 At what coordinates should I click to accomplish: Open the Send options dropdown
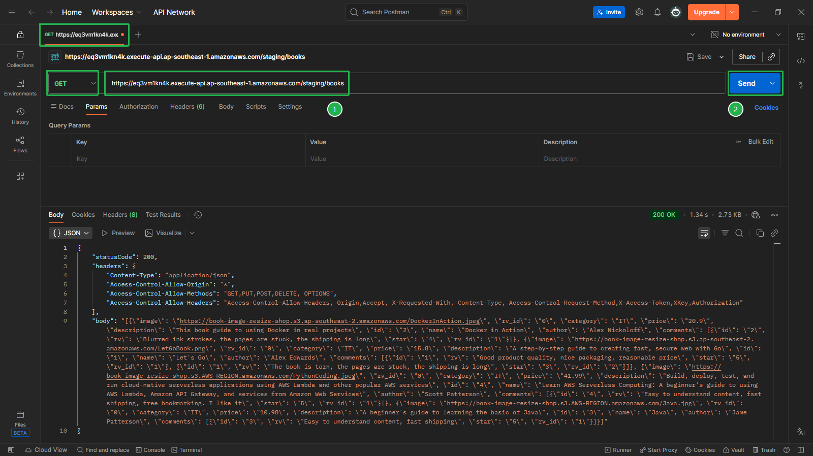(x=772, y=83)
